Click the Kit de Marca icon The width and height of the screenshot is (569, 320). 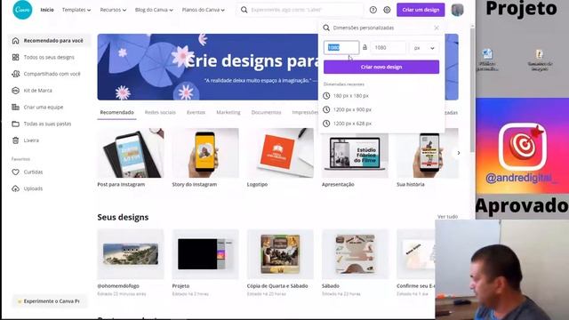click(x=16, y=91)
